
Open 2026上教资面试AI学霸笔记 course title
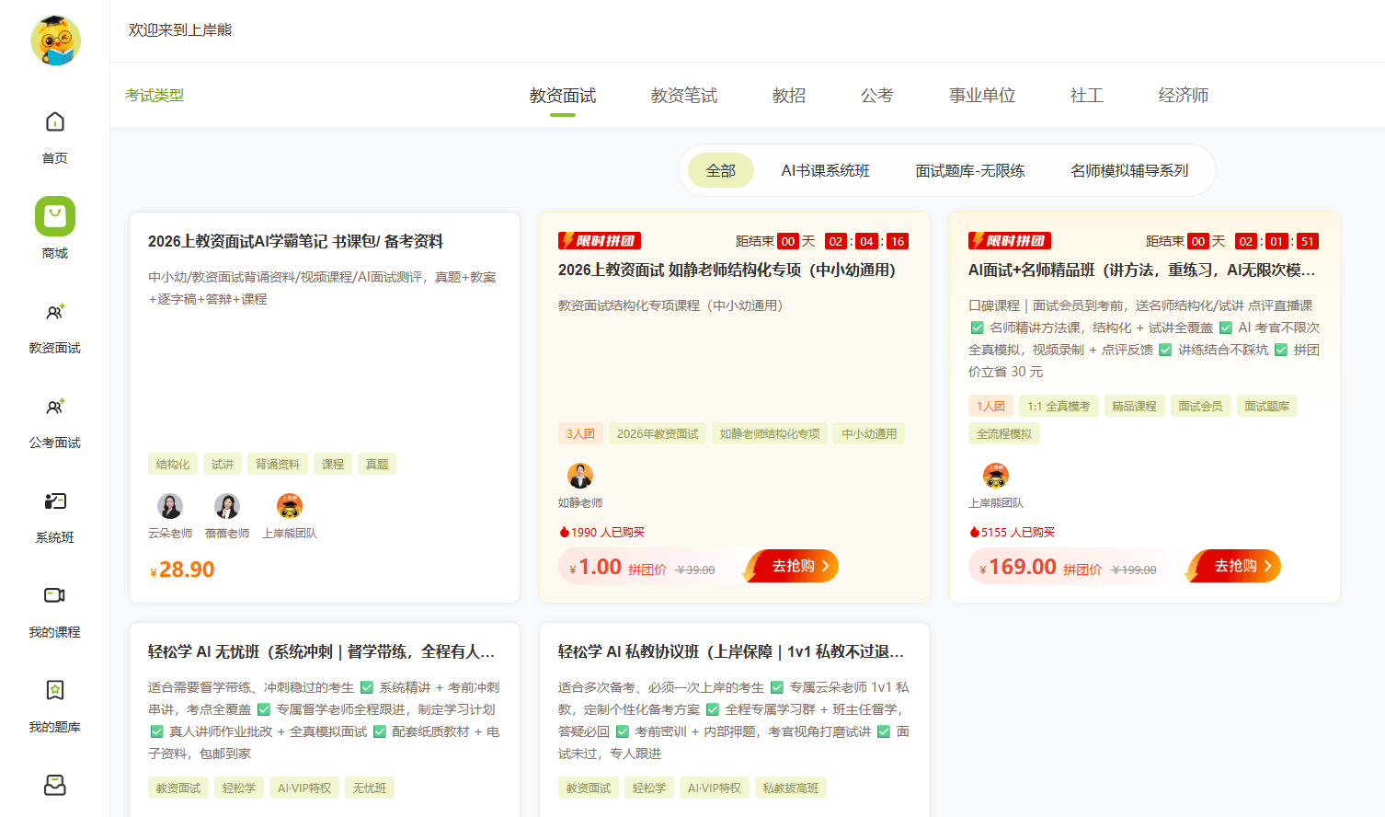[295, 241]
